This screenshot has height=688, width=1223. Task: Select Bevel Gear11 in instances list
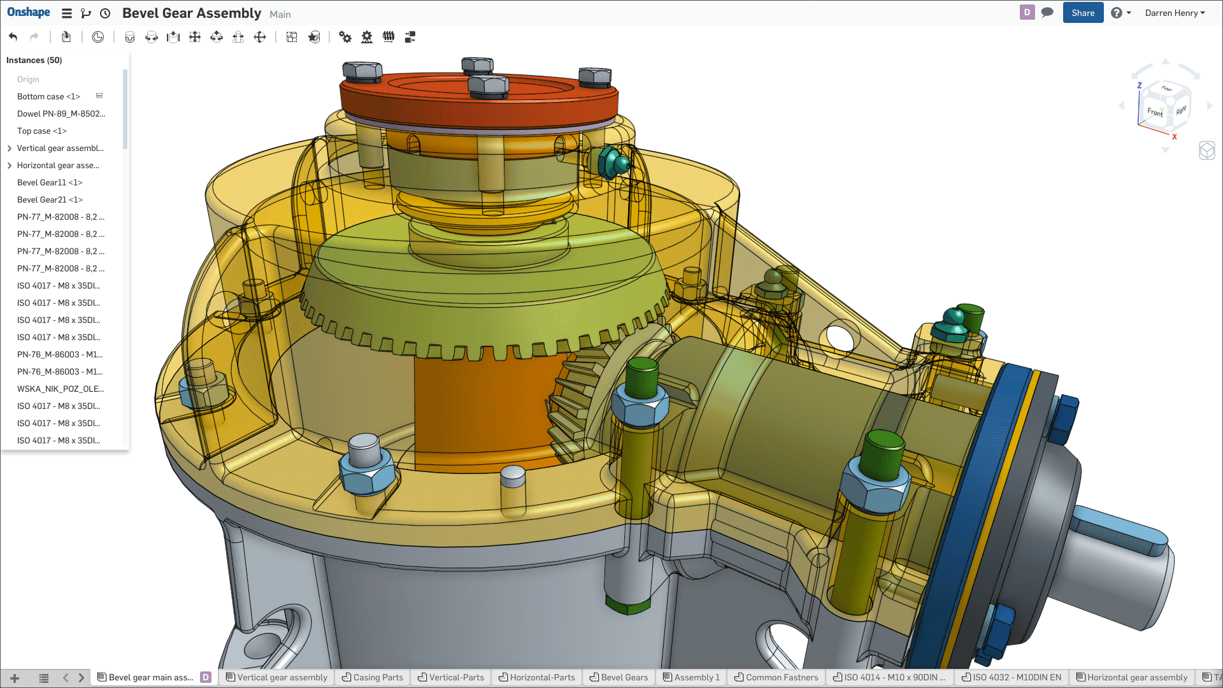[x=50, y=183]
